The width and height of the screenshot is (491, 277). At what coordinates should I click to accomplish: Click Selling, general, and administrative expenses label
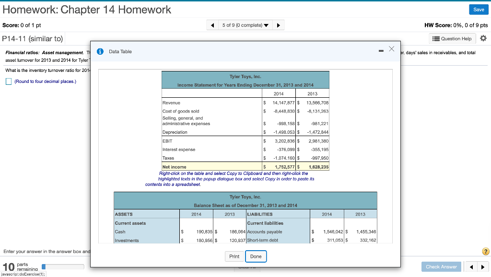click(186, 121)
